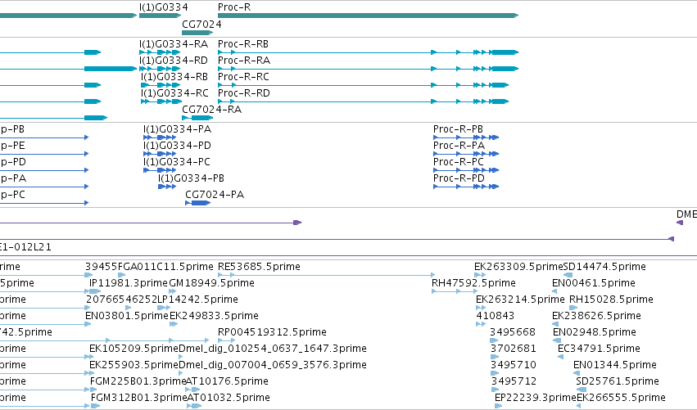Image resolution: width=697 pixels, height=410 pixels.
Task: Click Dmel_dig_010254_0637_1647.3prime
Action: 273,349
